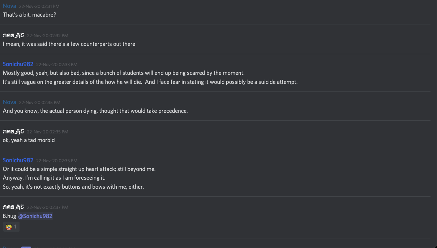Click Nova's username on the 02:31 PM message
This screenshot has height=248, width=437.
click(9, 6)
